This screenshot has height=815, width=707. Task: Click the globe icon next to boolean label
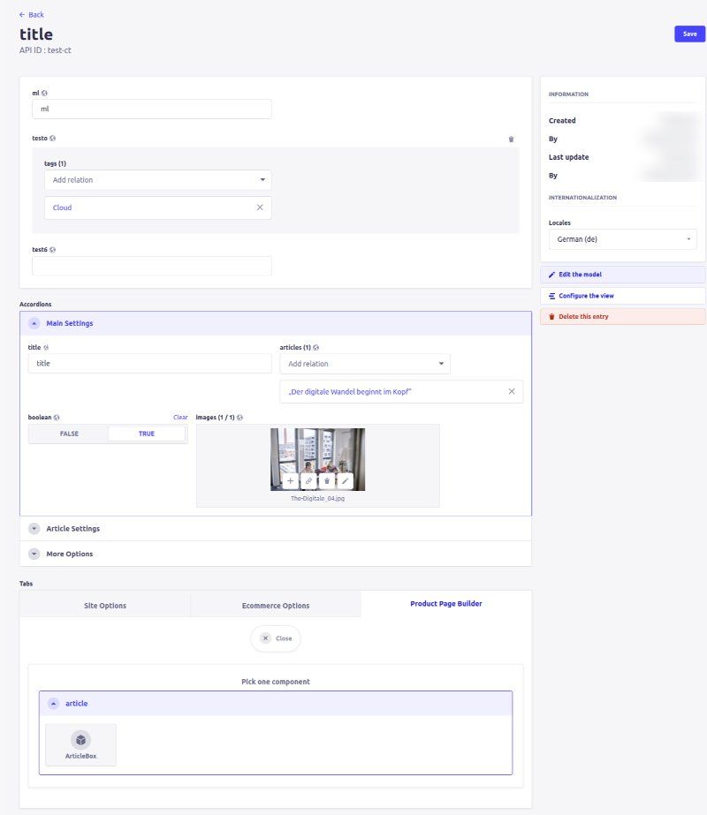point(57,418)
